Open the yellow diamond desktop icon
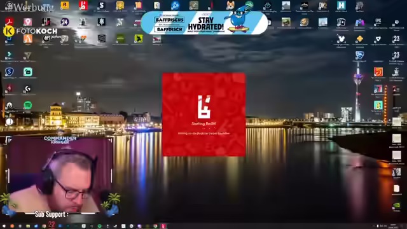This screenshot has height=229, width=407. point(359,38)
